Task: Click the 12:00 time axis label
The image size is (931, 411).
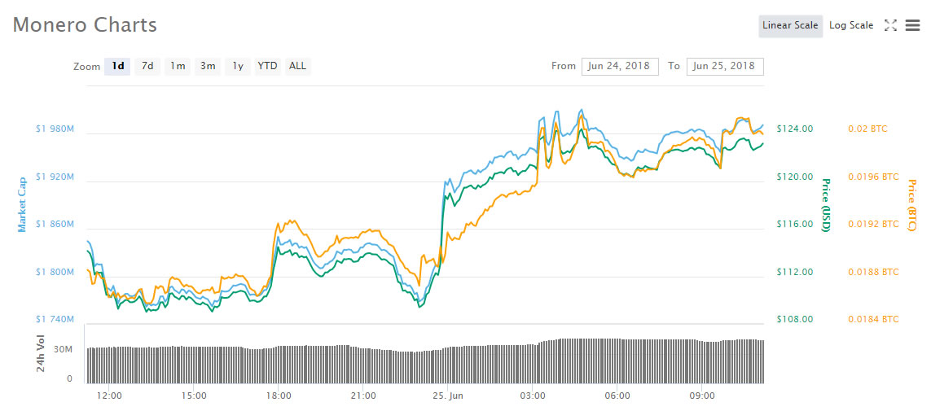Action: tap(110, 395)
